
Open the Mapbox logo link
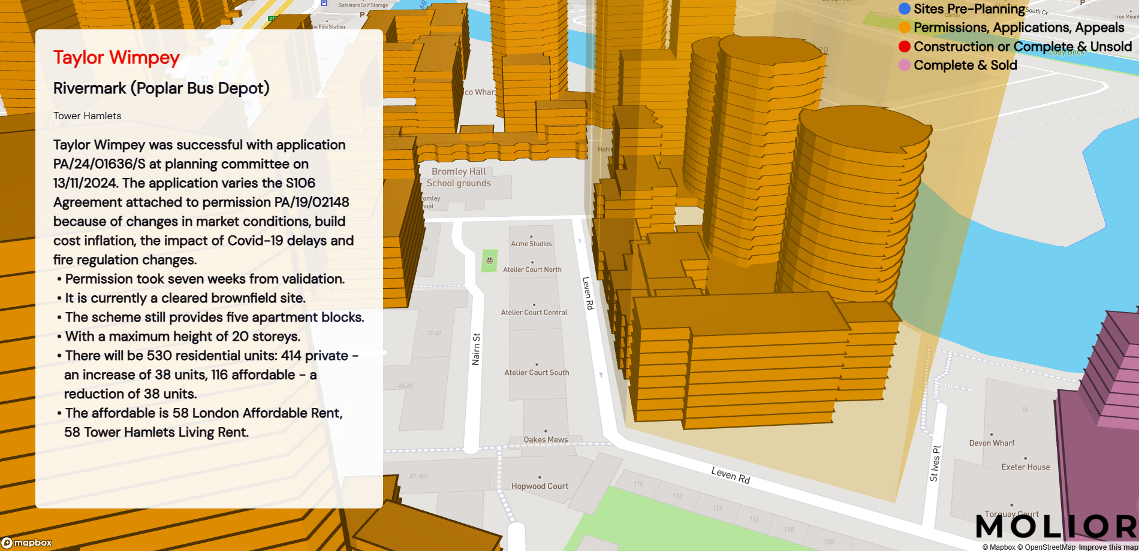click(x=27, y=543)
